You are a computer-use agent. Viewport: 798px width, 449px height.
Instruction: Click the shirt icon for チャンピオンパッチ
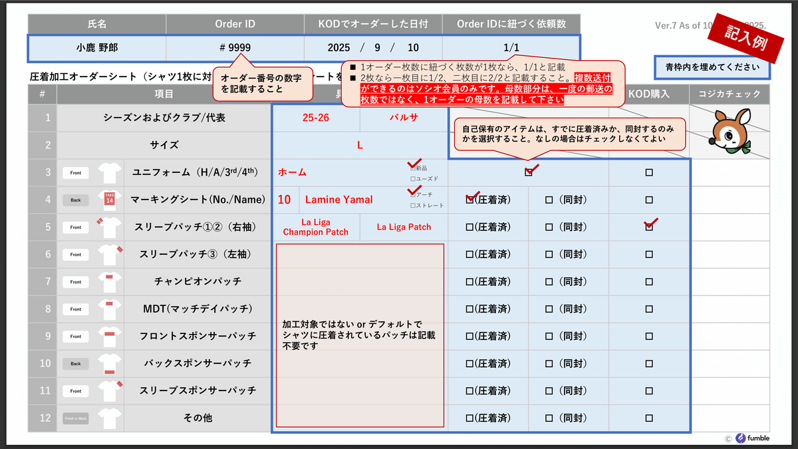click(x=110, y=282)
